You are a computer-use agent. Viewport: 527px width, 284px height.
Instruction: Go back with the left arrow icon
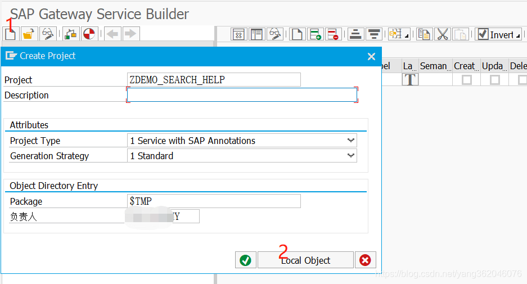tap(112, 34)
